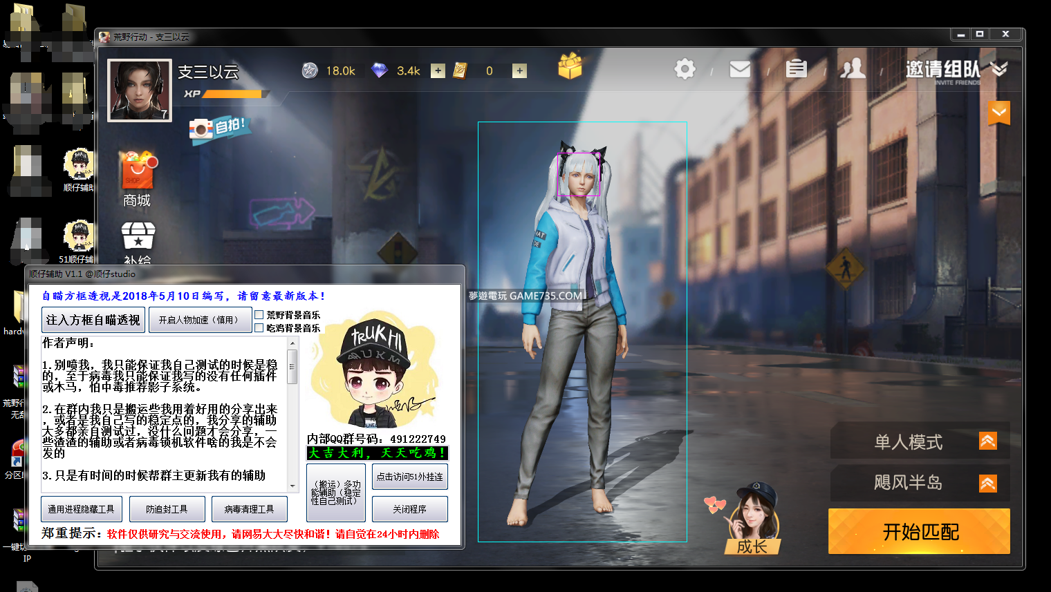Screen dimensions: 1051x592
Task: Open the mail envelope inbox
Action: pyautogui.click(x=740, y=69)
